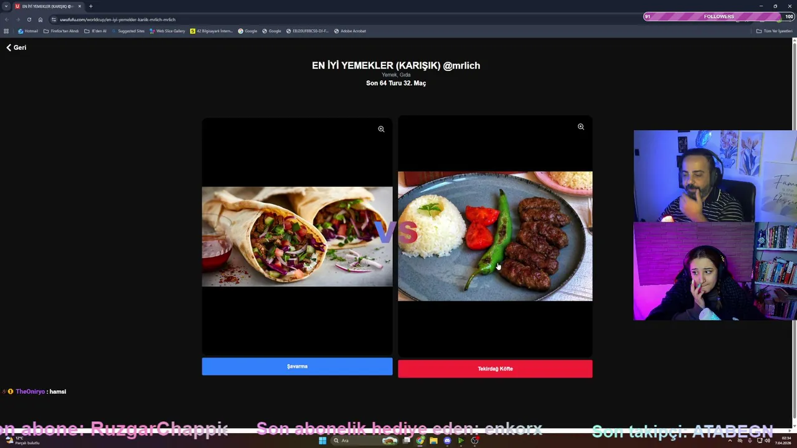Choose the red Tekirdağ Köfte button

point(495,369)
